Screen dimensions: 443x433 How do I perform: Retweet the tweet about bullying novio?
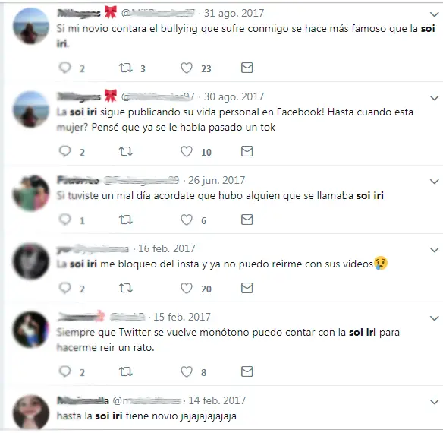[x=125, y=68]
